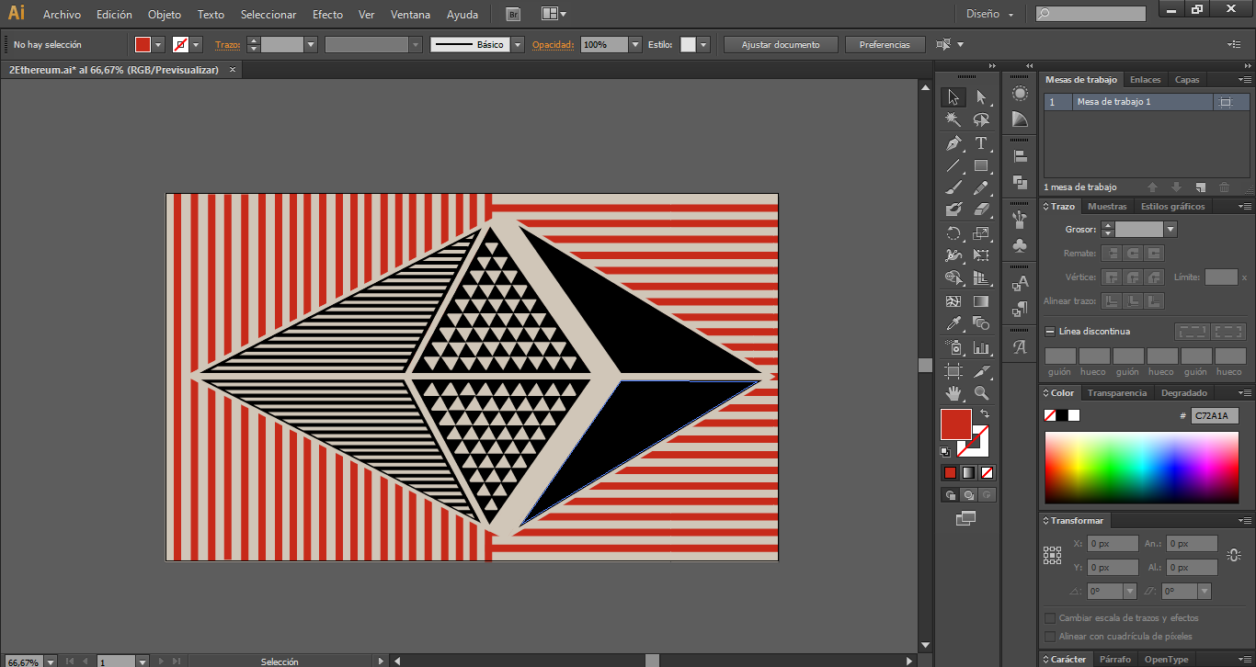
Task: Select the Type tool
Action: coord(981,143)
